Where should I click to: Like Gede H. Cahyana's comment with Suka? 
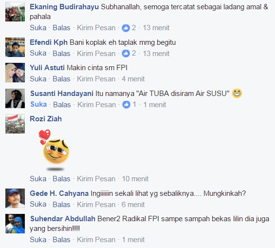[38, 205]
